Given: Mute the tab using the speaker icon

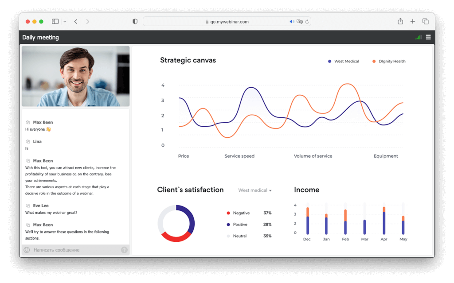Looking at the screenshot, I should click(292, 21).
